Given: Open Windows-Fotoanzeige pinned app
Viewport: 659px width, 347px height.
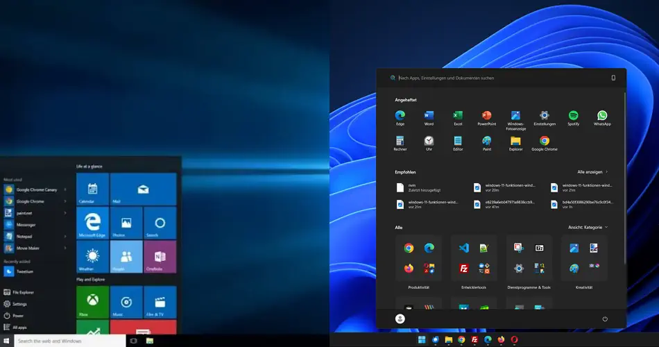Looking at the screenshot, I should click(515, 120).
